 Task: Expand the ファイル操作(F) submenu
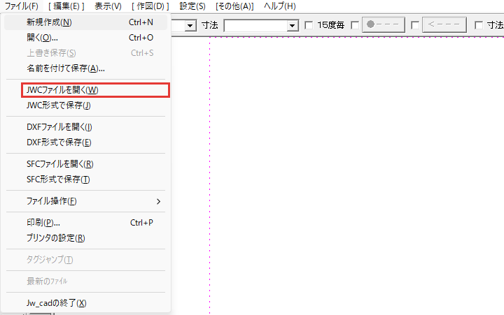point(85,201)
